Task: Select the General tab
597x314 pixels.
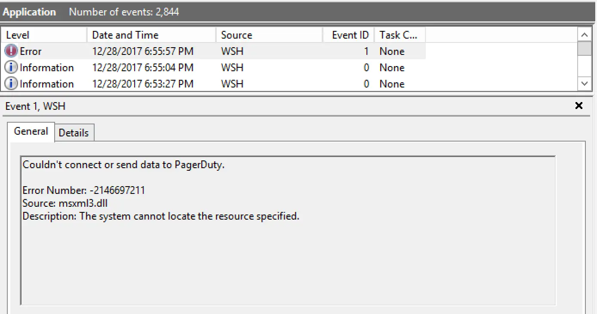Action: coord(31,131)
